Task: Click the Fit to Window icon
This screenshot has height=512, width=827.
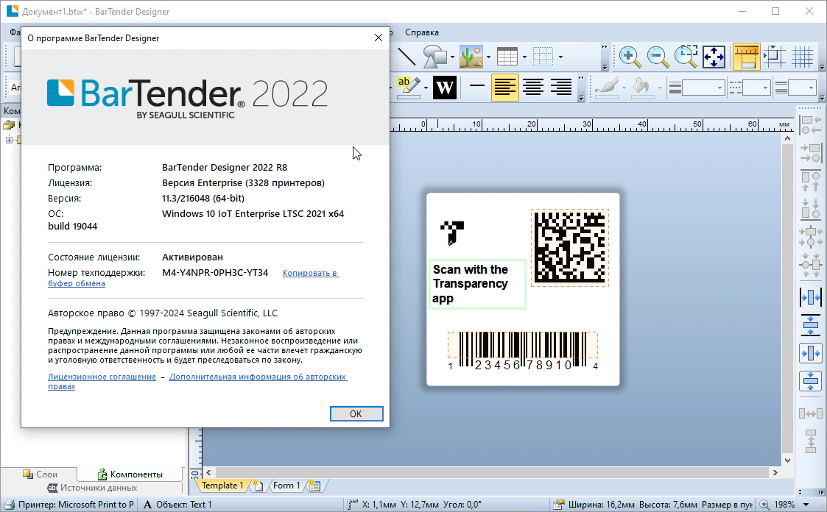Action: pos(714,57)
